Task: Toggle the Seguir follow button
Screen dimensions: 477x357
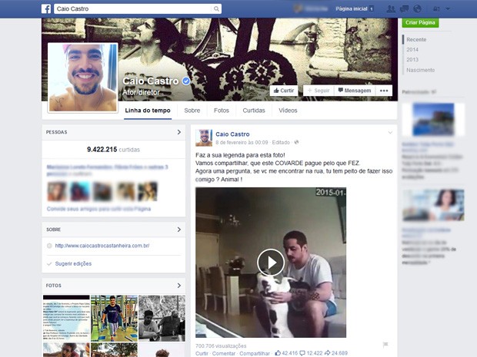Action: click(x=318, y=91)
